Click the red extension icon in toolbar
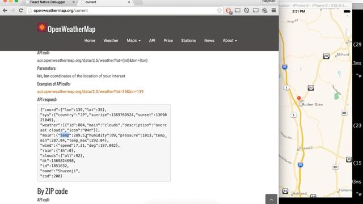363x204 pixels. (x=229, y=11)
